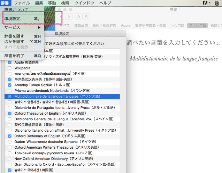Viewport: 222px width, 173px height.
Task: Select the Arkadaş Türkçe Sözlük row text
Action: 42,85
